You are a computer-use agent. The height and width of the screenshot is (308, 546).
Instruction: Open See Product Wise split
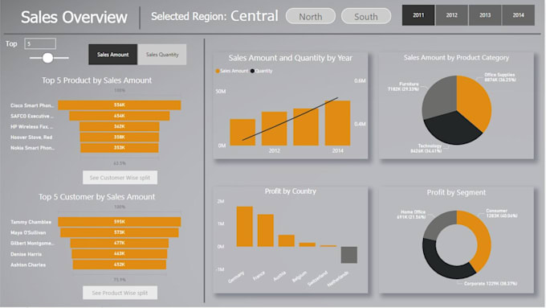coord(120,293)
